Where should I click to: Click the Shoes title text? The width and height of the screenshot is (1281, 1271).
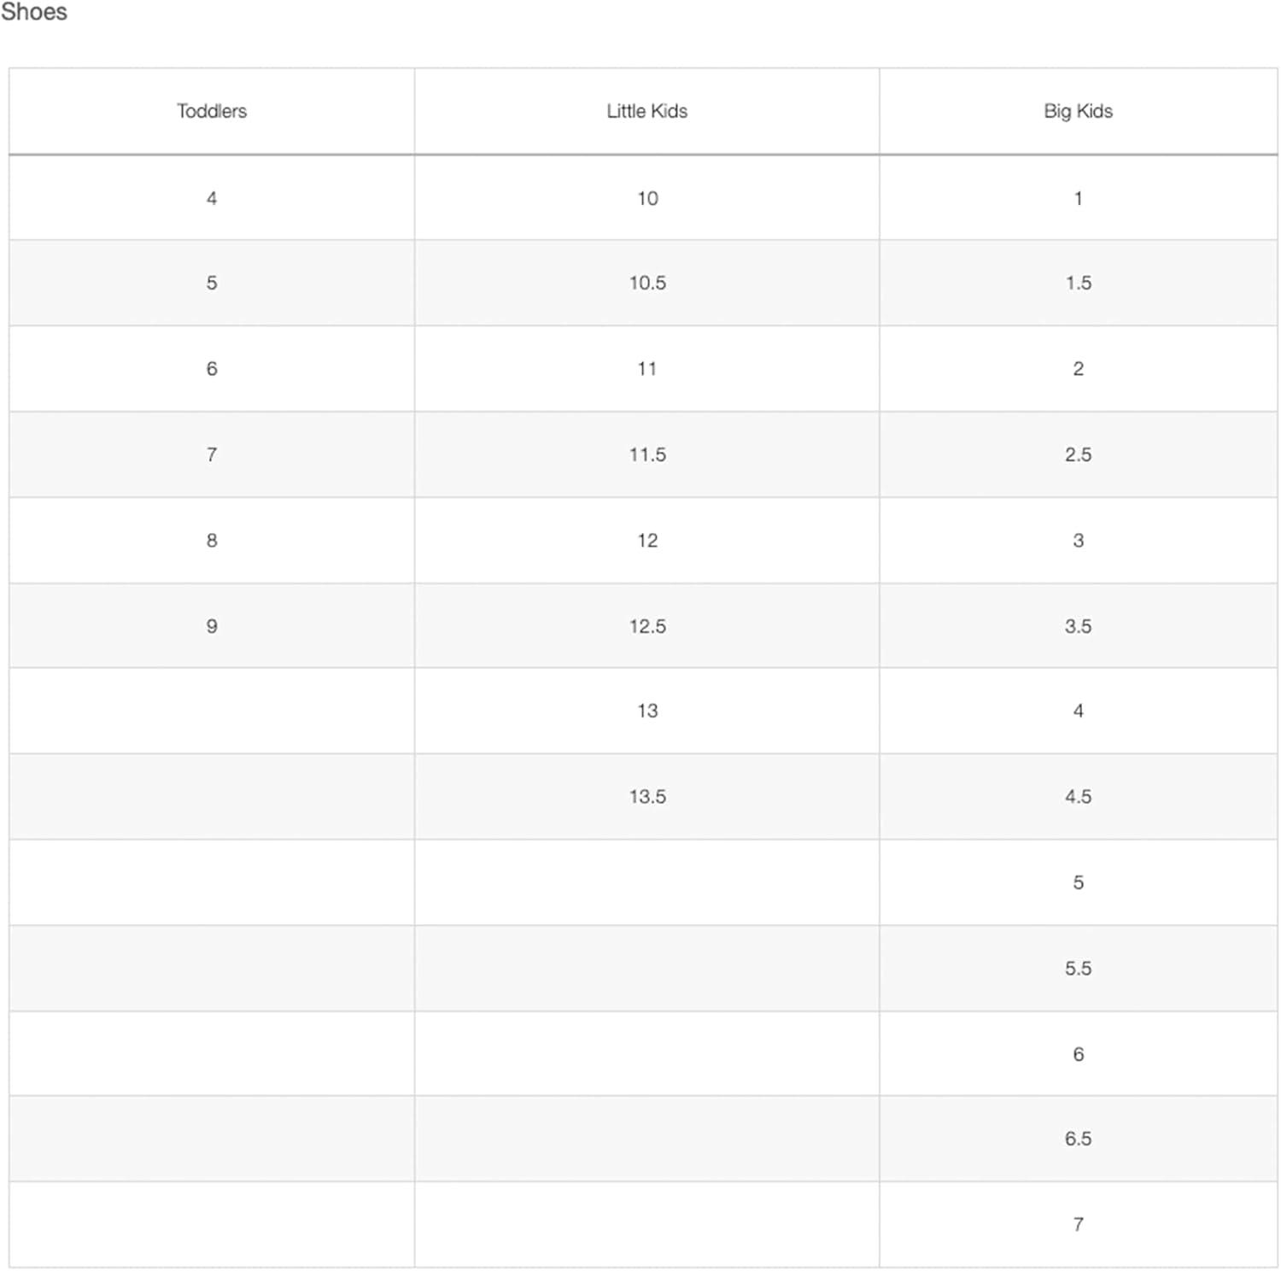click(x=34, y=12)
